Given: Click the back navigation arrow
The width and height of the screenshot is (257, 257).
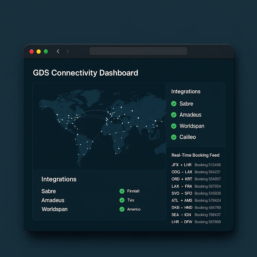Looking at the screenshot, I should (x=58, y=51).
